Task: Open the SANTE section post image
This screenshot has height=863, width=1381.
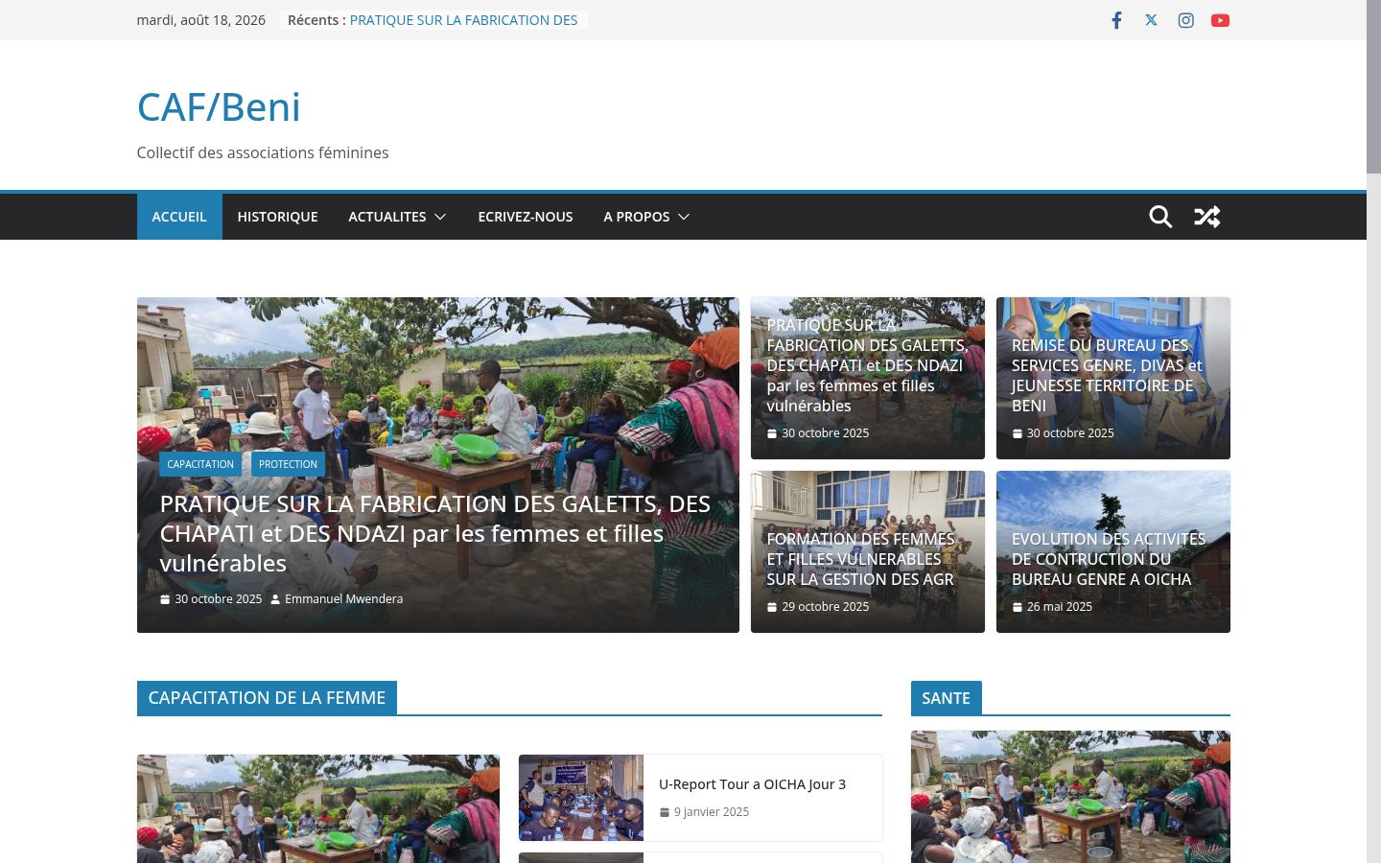Action: [x=1070, y=797]
